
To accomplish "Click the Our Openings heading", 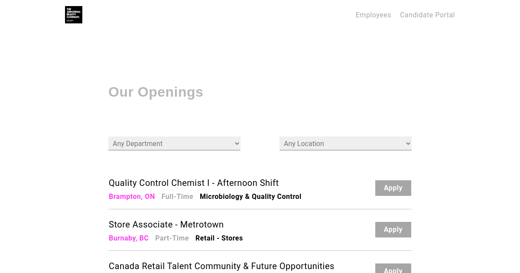I will [156, 92].
